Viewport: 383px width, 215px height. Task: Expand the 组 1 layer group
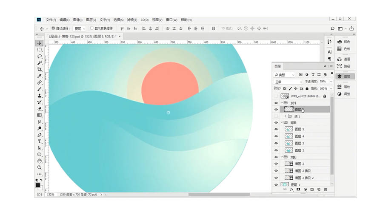[285, 116]
